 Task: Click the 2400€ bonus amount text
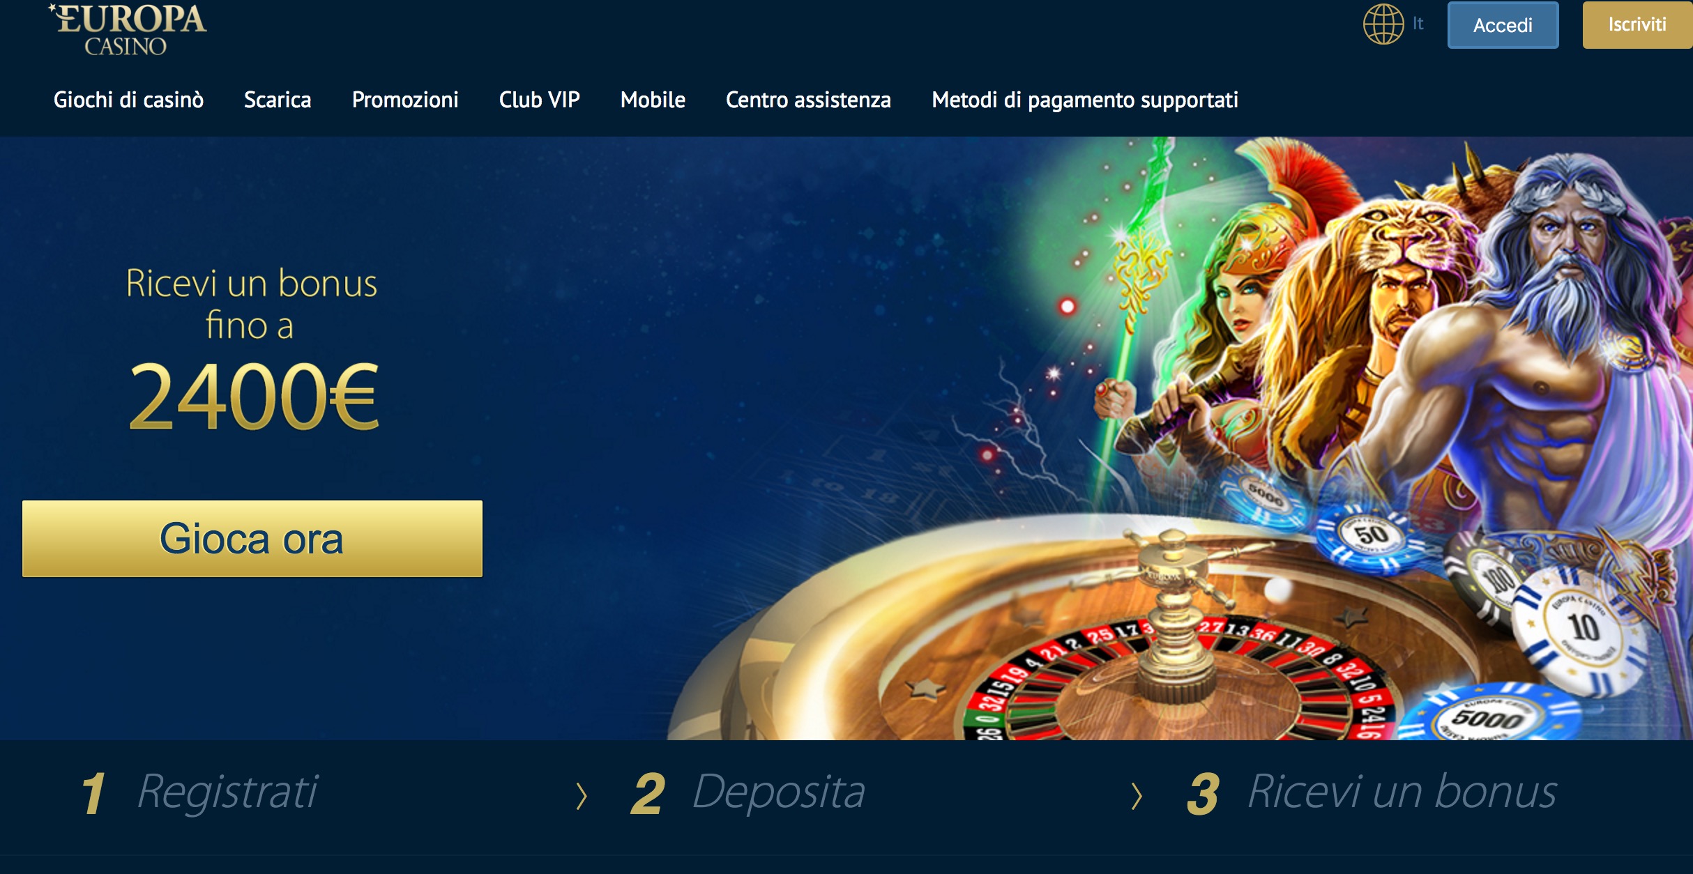tap(254, 397)
